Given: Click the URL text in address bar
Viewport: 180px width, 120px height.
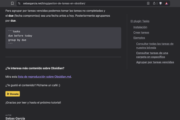Looking at the screenshot, I should coord(54,4).
